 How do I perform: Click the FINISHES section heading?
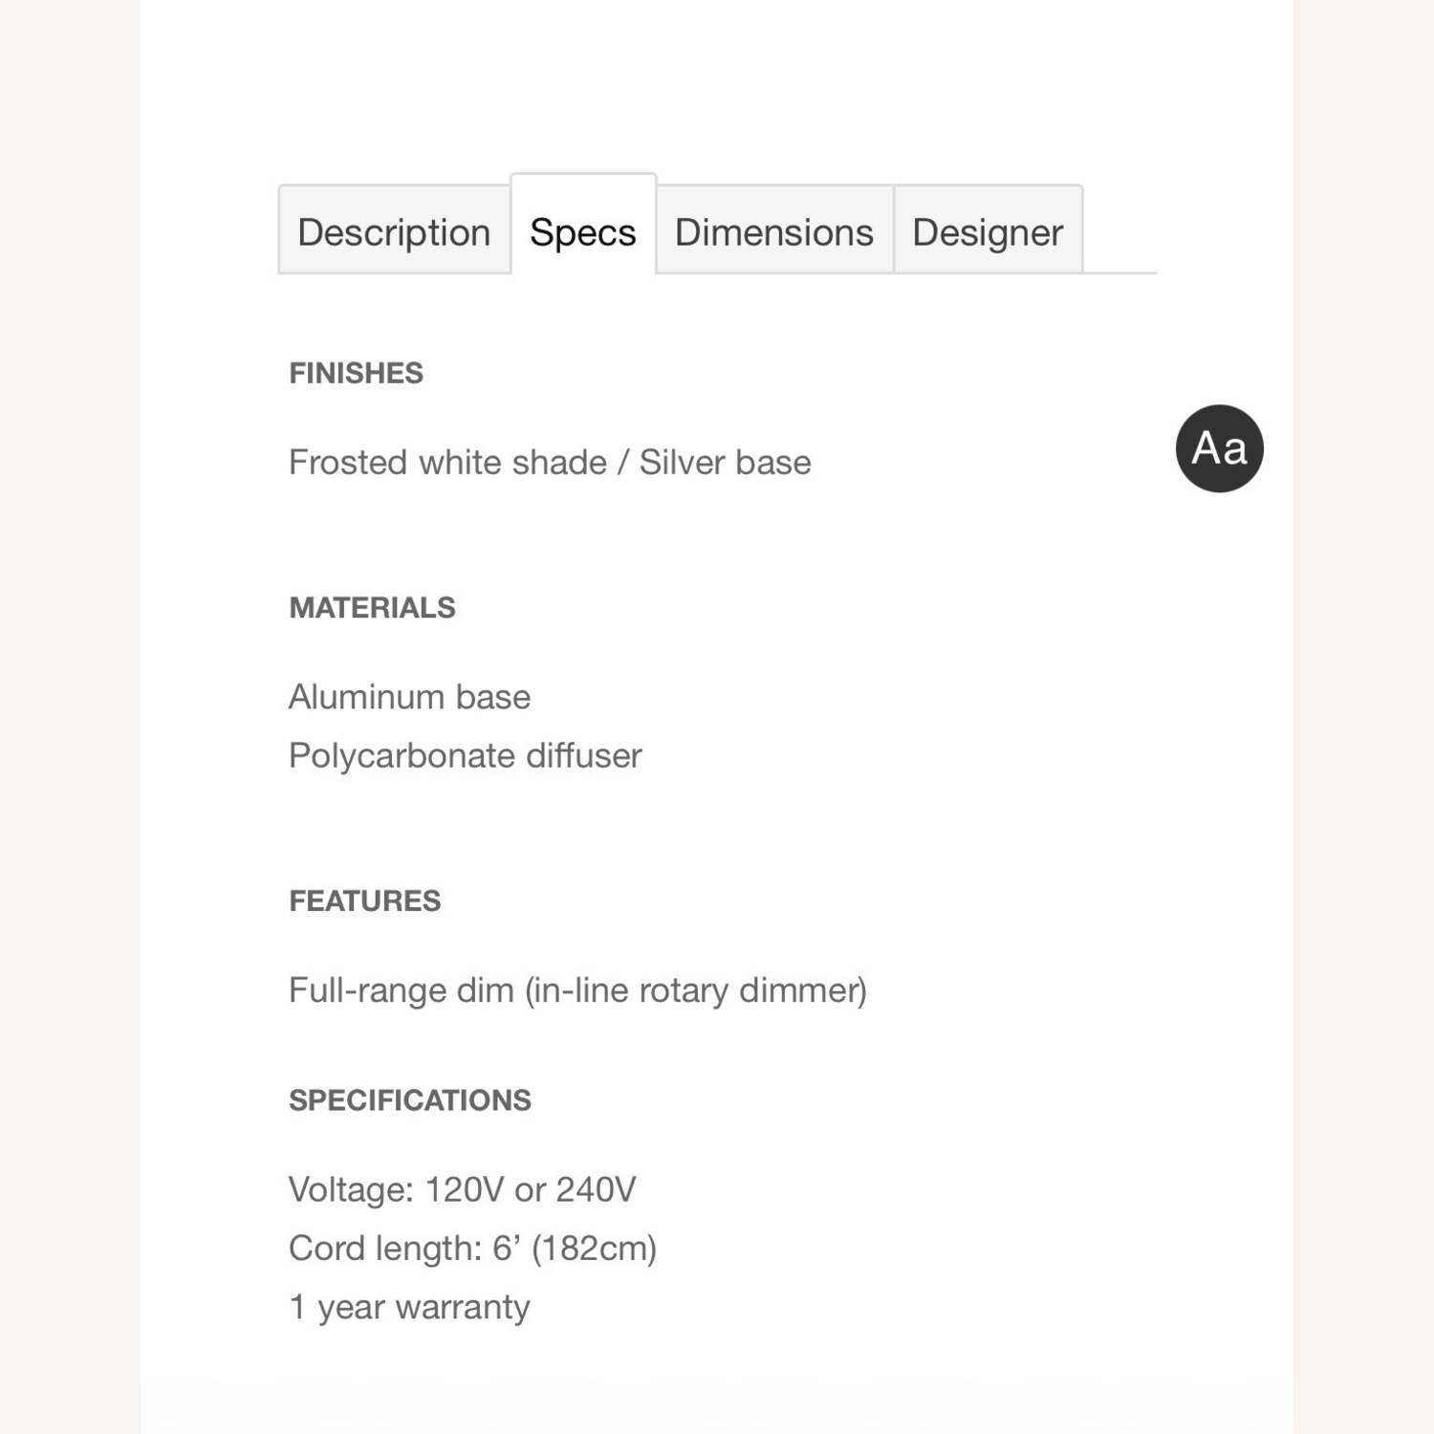(356, 373)
